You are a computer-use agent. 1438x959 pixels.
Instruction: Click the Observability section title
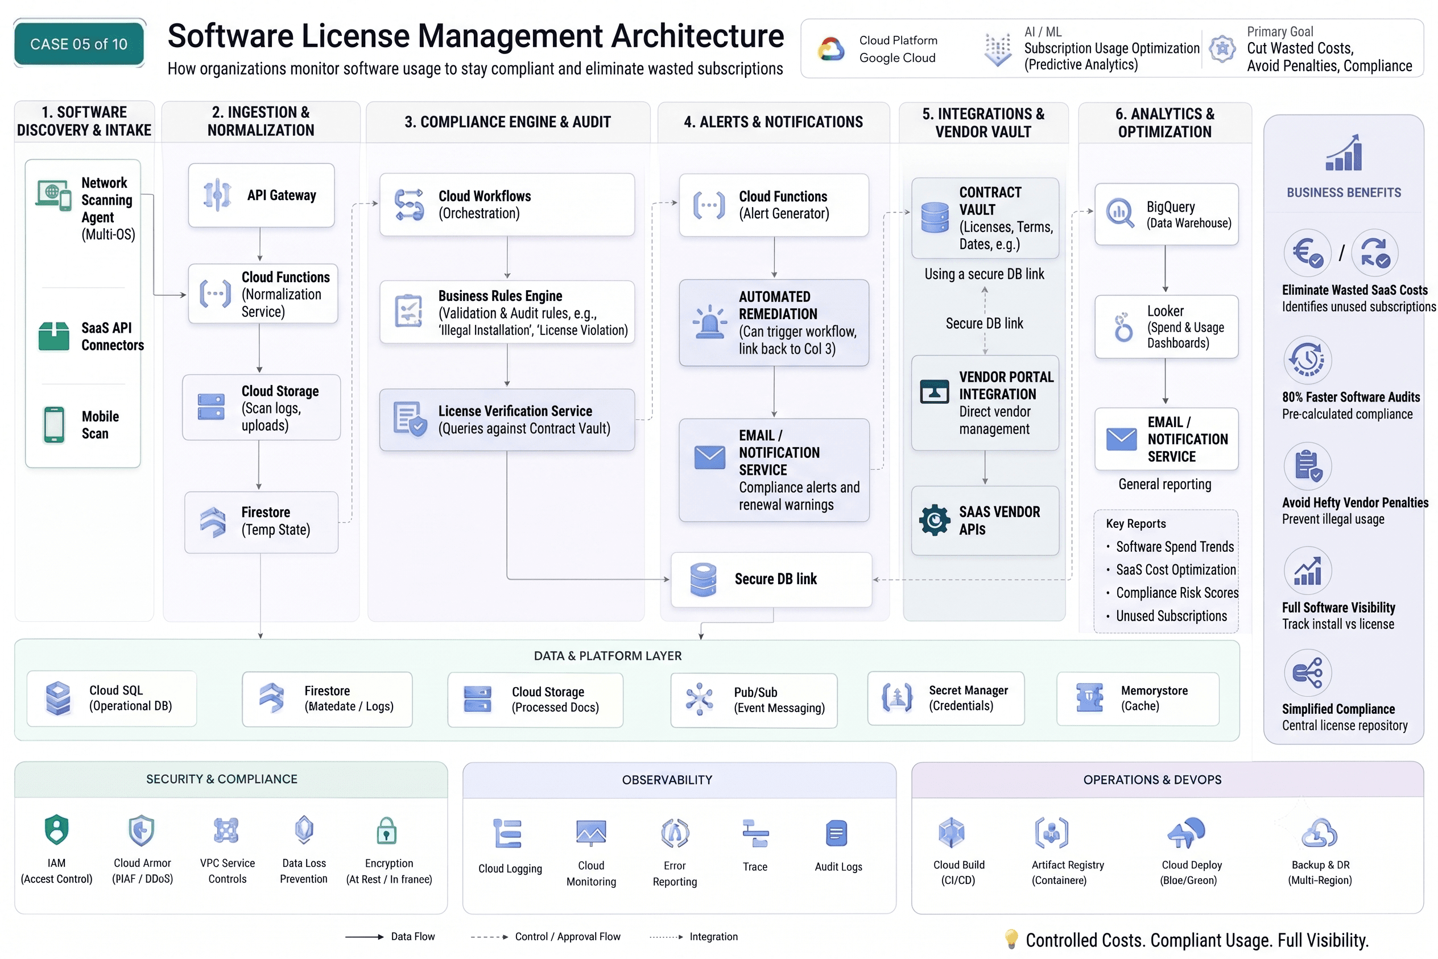click(667, 780)
